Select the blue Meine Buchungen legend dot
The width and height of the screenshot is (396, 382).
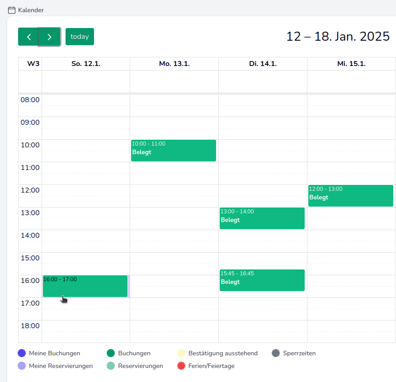pos(21,353)
